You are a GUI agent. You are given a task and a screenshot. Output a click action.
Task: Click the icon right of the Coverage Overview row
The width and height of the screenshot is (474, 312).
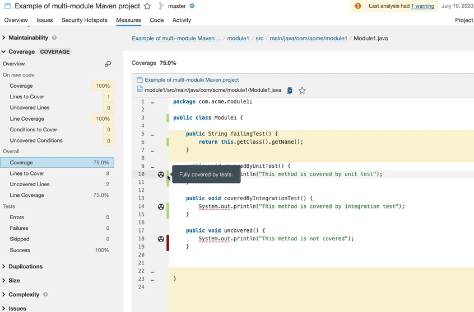[x=108, y=64]
